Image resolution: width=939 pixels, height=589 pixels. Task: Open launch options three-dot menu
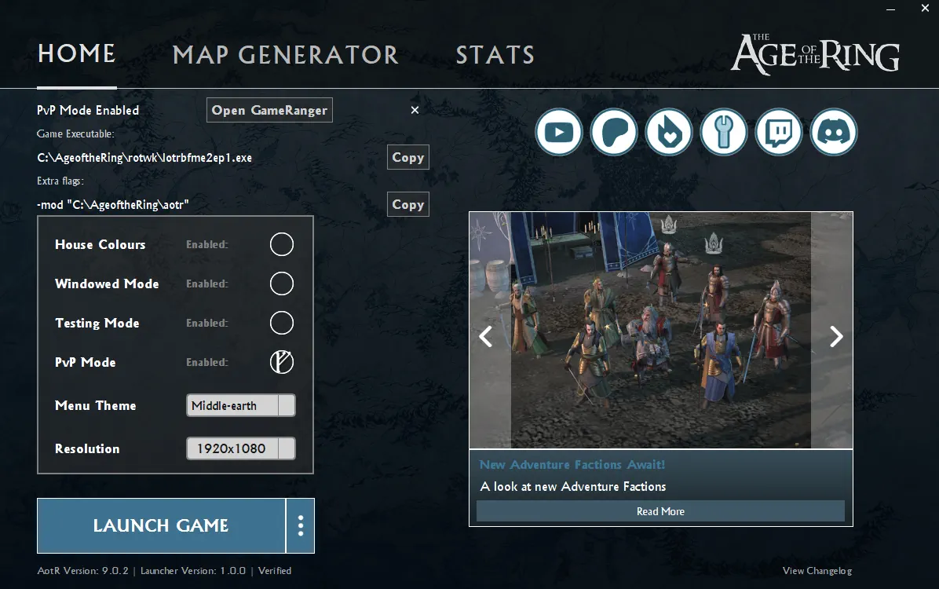301,525
